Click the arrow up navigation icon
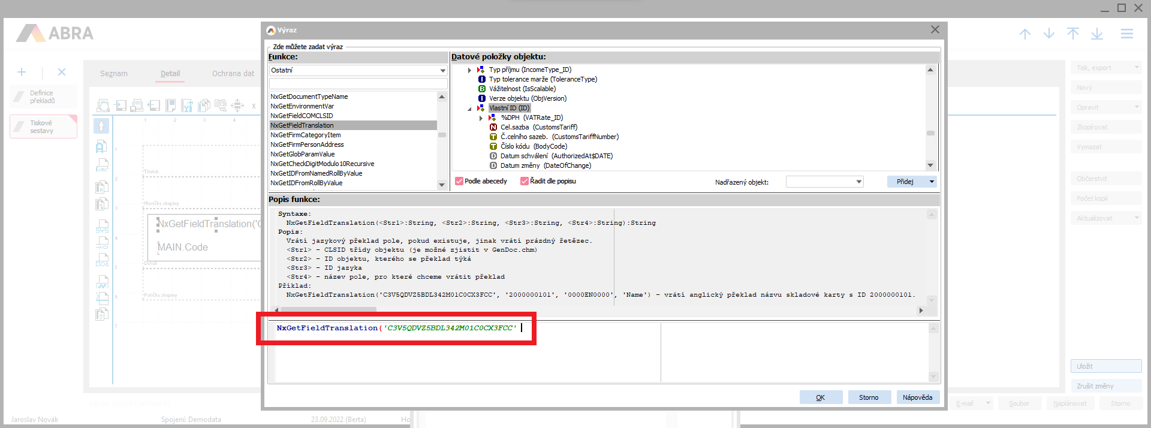Viewport: 1151px width, 428px height. tap(1025, 34)
